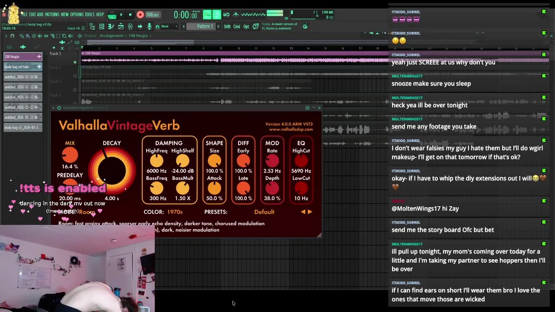Image resolution: width=555 pixels, height=312 pixels.
Task: Choose the Select tool in playlist toolbar
Action: pos(58,36)
